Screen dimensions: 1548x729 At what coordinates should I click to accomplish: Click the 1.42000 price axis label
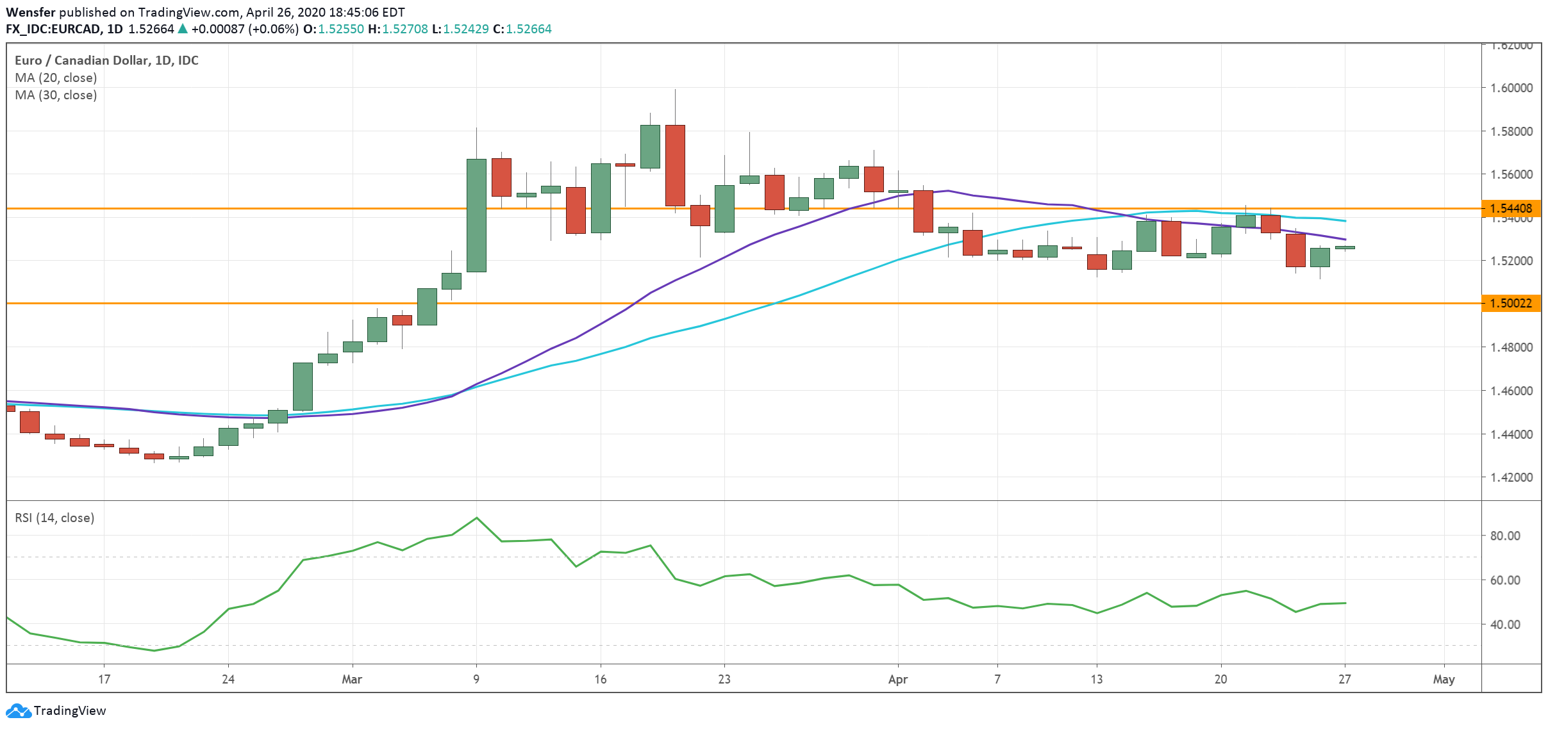click(x=1511, y=477)
